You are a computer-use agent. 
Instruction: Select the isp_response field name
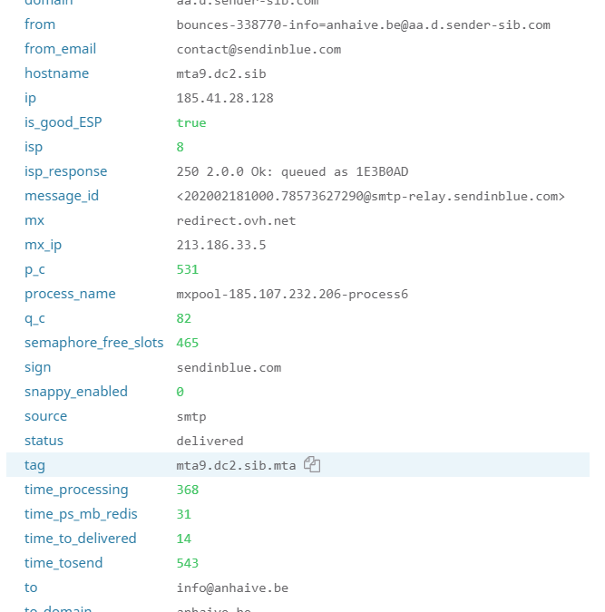(x=65, y=171)
